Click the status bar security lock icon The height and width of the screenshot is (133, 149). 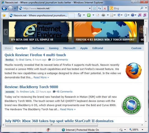point(121,130)
